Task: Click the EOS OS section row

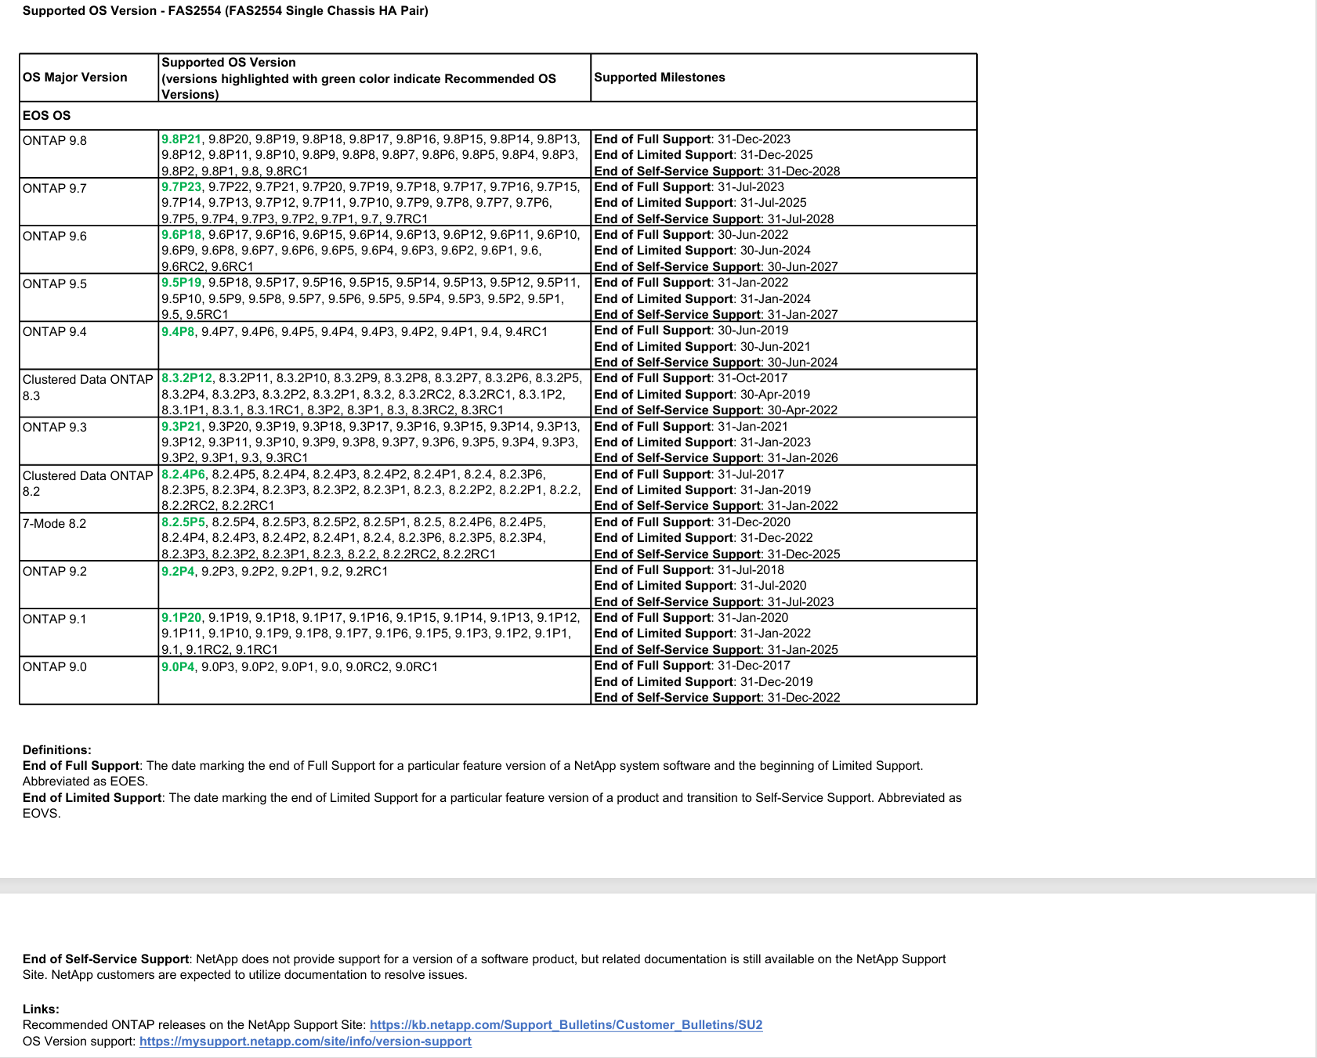Action: pyautogui.click(x=498, y=115)
